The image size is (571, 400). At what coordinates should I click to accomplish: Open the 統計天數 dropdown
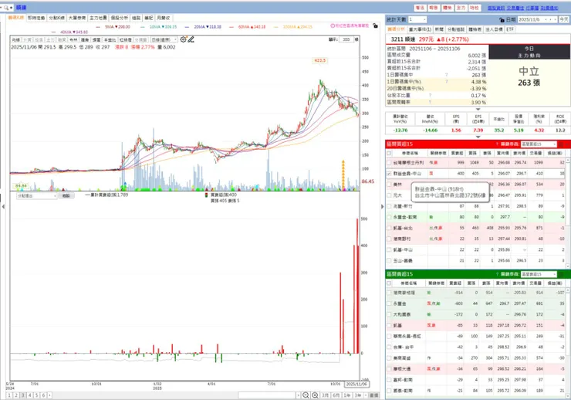click(424, 19)
